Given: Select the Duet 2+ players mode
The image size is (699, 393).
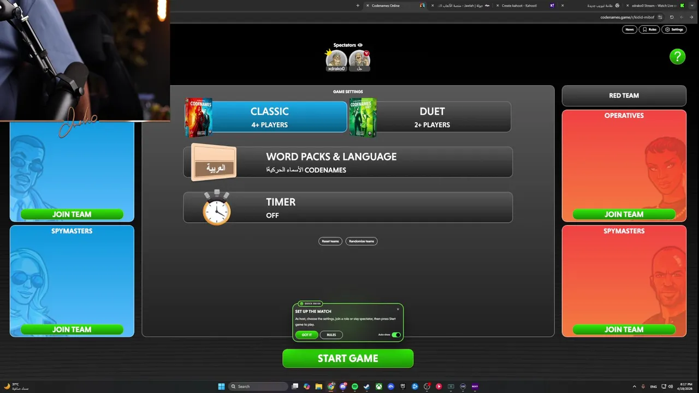Looking at the screenshot, I should point(430,117).
